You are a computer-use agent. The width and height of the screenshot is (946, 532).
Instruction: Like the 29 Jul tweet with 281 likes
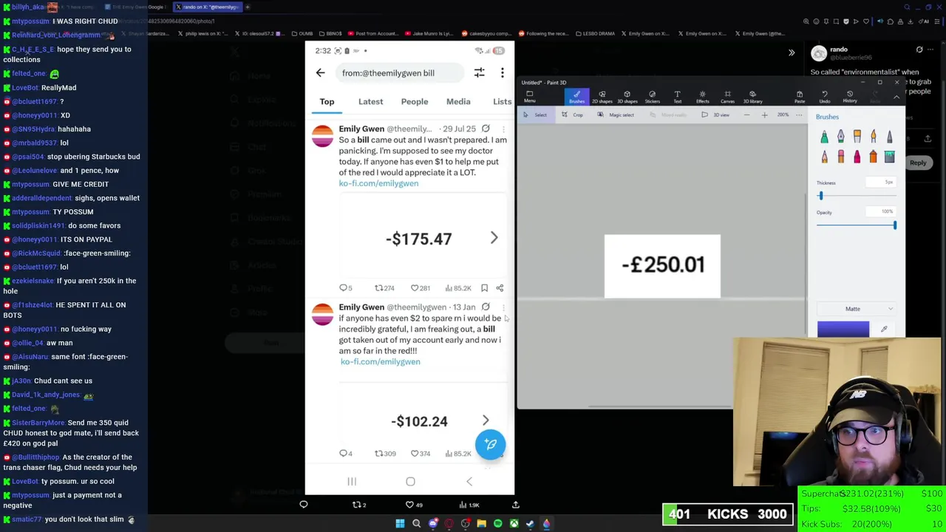pos(419,288)
